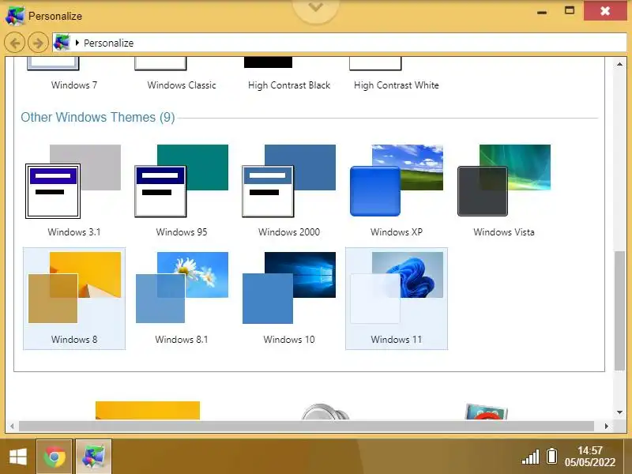
Task: Click the Windows 7 theme label
Action: 74,85
